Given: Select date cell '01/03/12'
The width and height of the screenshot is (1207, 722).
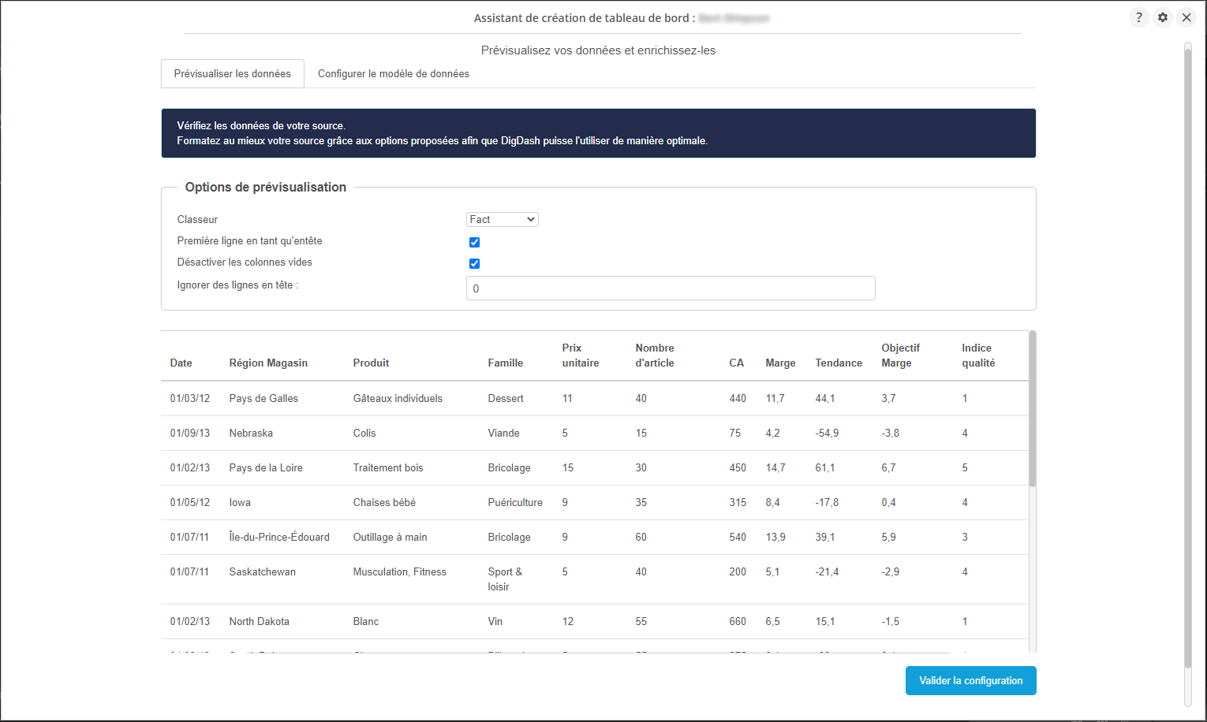Looking at the screenshot, I should (190, 398).
